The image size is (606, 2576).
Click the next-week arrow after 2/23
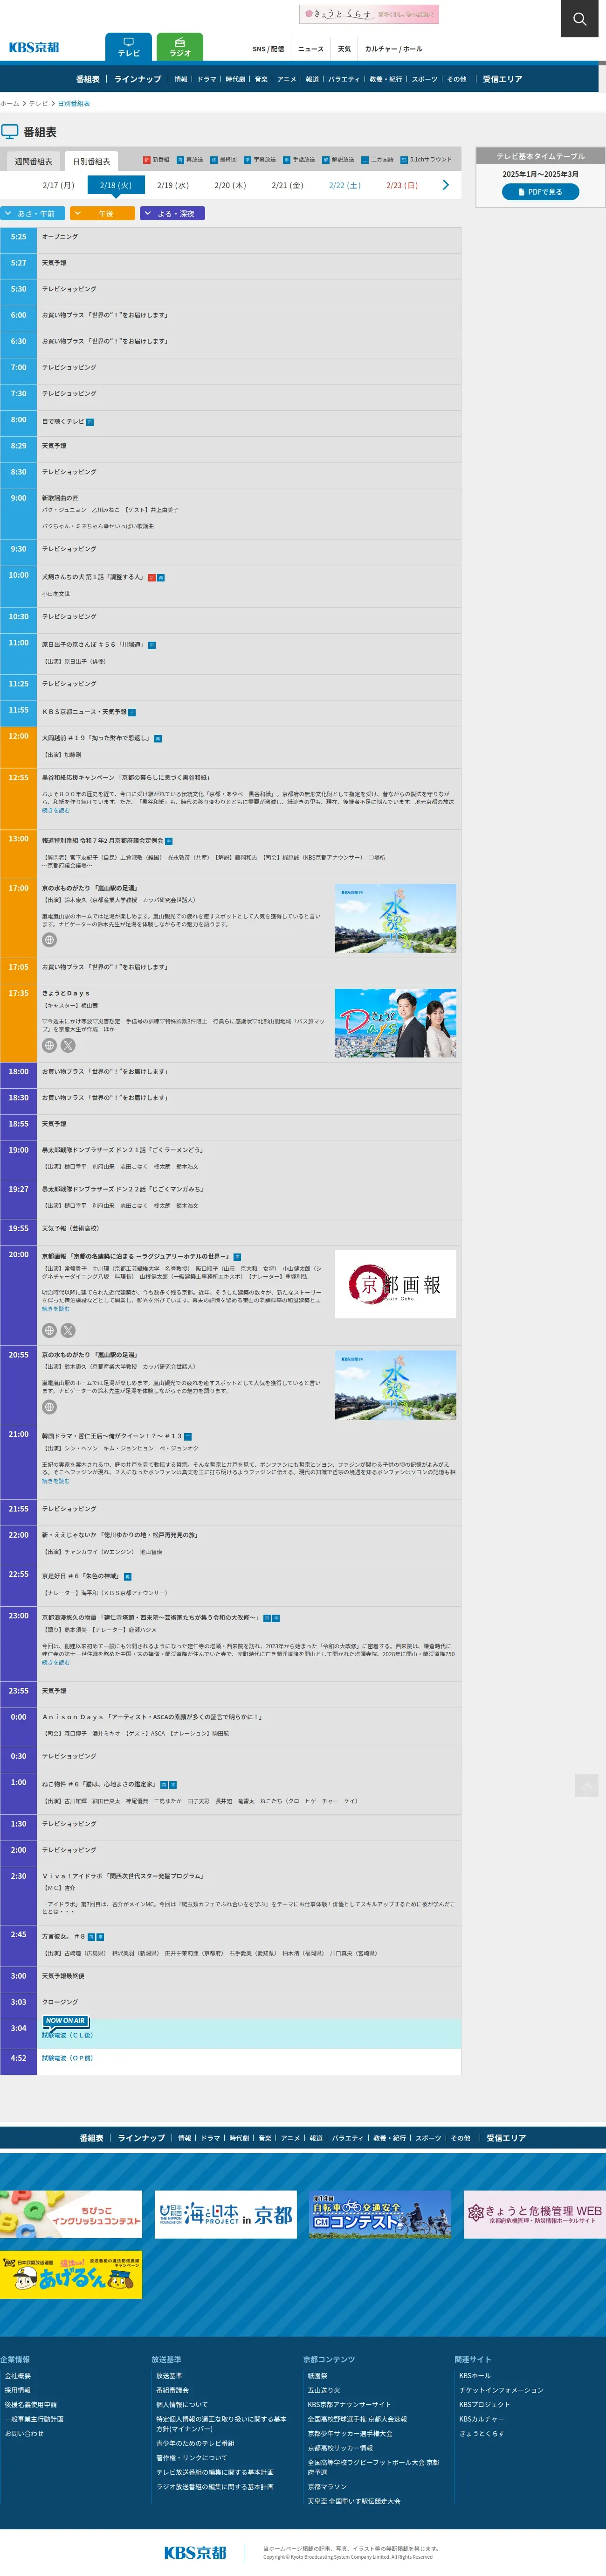tap(445, 185)
